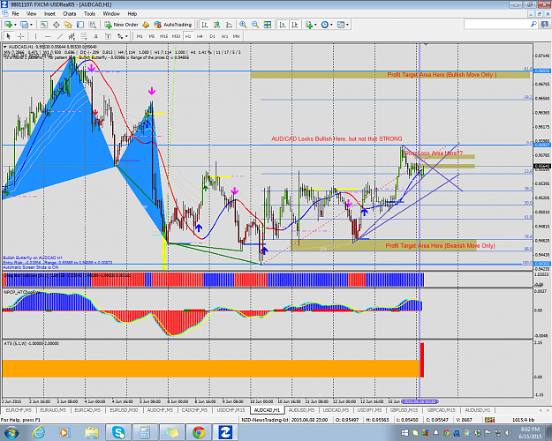The width and height of the screenshot is (552, 441).
Task: Select the crosshair cursor tool
Action: coord(21,36)
